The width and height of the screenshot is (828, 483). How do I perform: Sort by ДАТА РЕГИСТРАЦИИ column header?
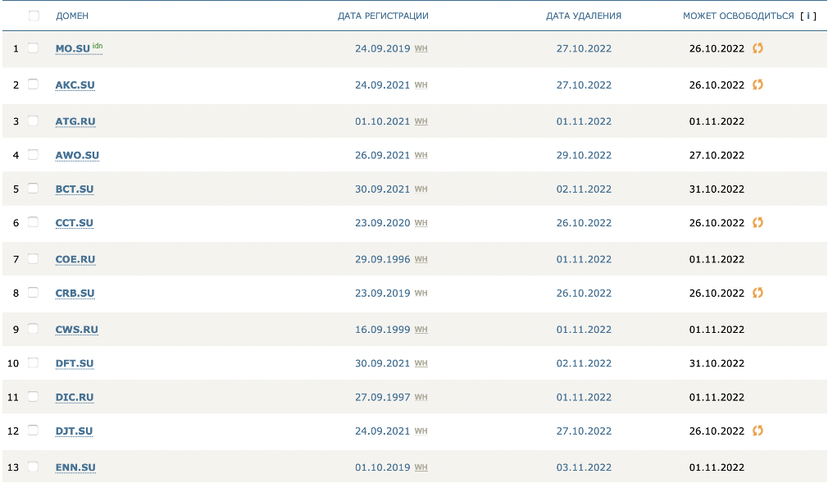pos(383,16)
